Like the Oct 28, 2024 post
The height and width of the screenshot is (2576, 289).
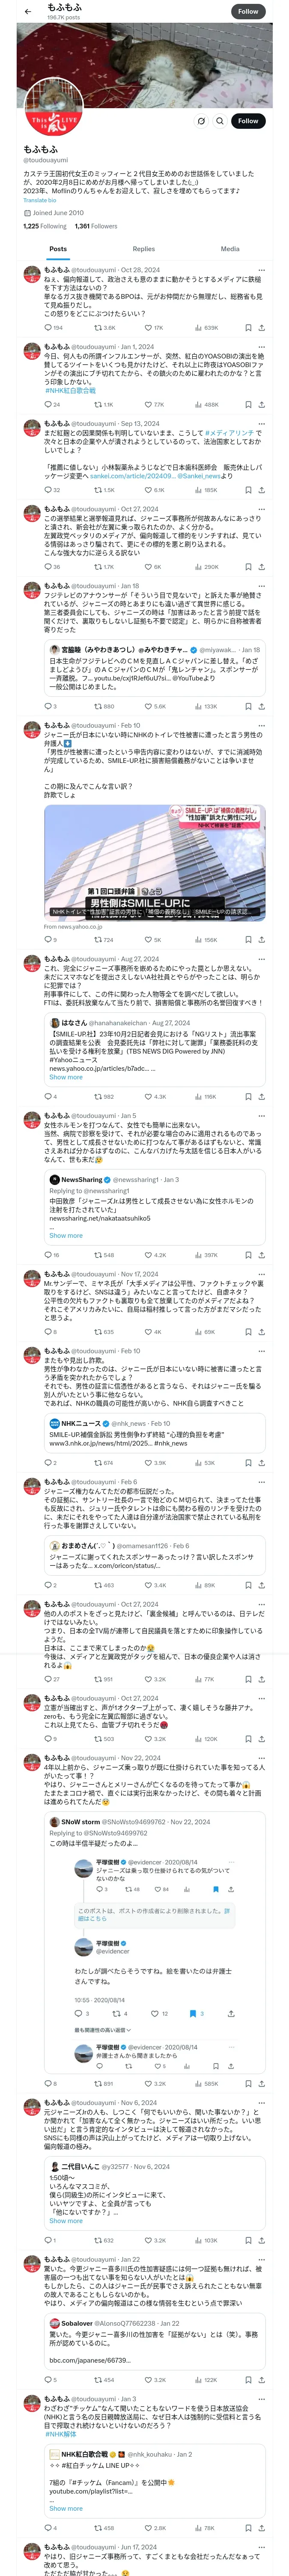pos(149,327)
